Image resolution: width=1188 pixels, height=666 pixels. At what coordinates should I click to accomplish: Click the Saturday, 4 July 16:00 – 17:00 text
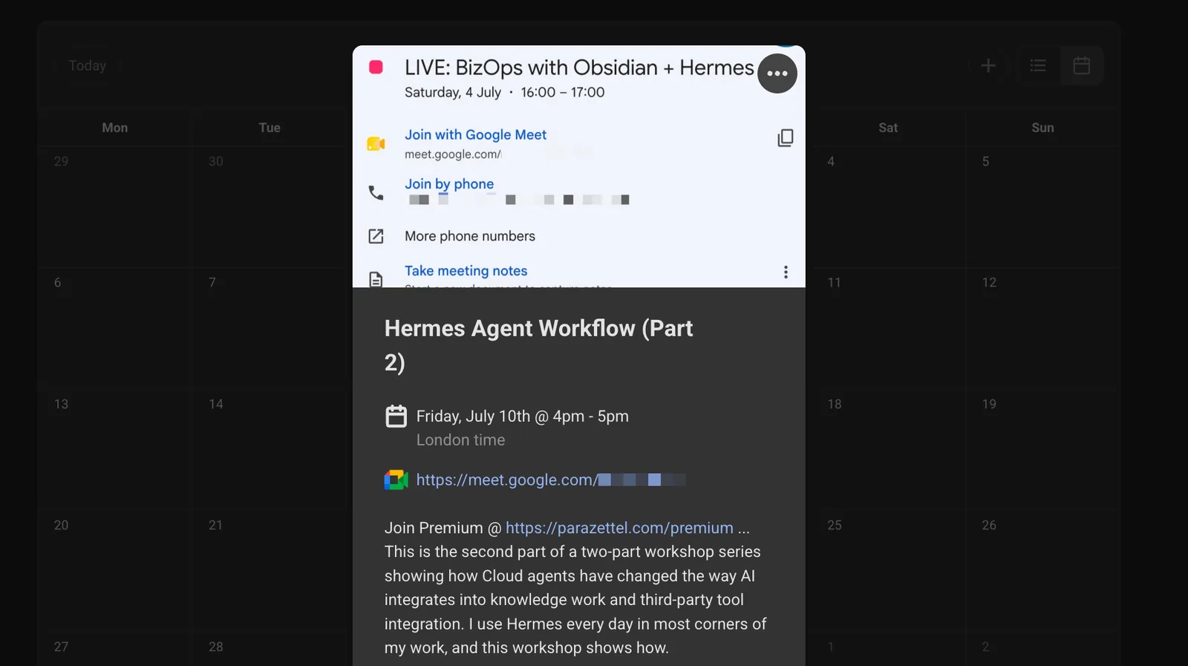pyautogui.click(x=505, y=93)
